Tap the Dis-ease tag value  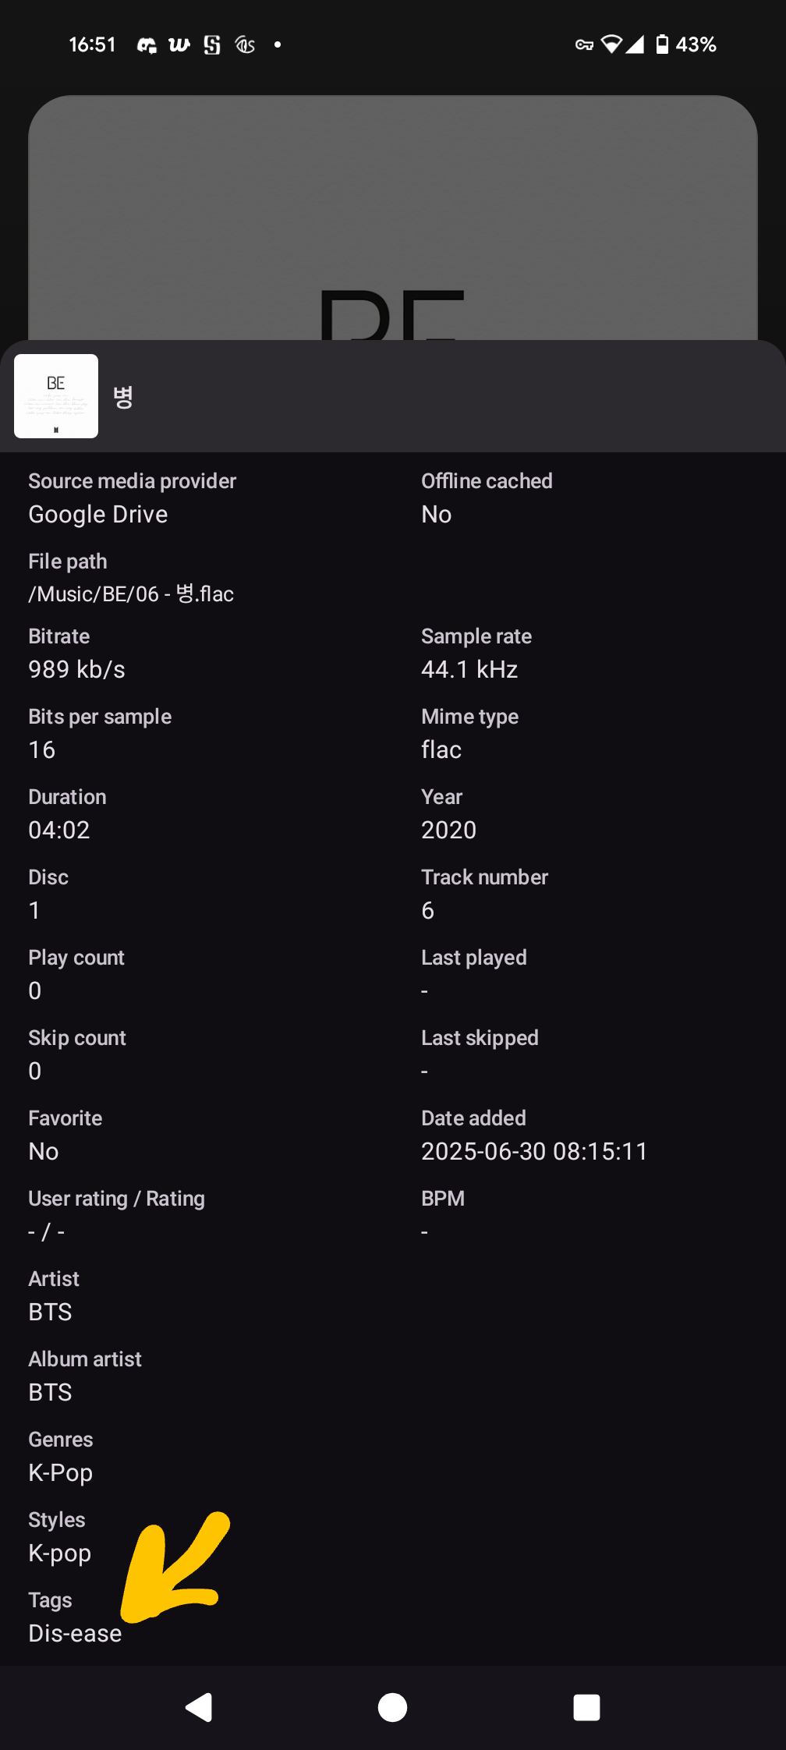(75, 1633)
